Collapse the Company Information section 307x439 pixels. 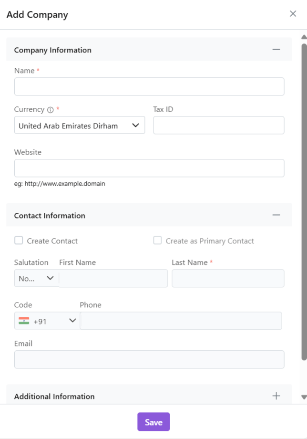(x=276, y=50)
